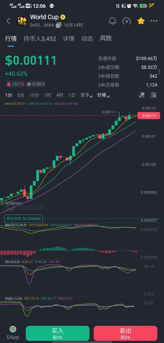Tap the MACD(12,26,9) indicator label

click(16, 225)
